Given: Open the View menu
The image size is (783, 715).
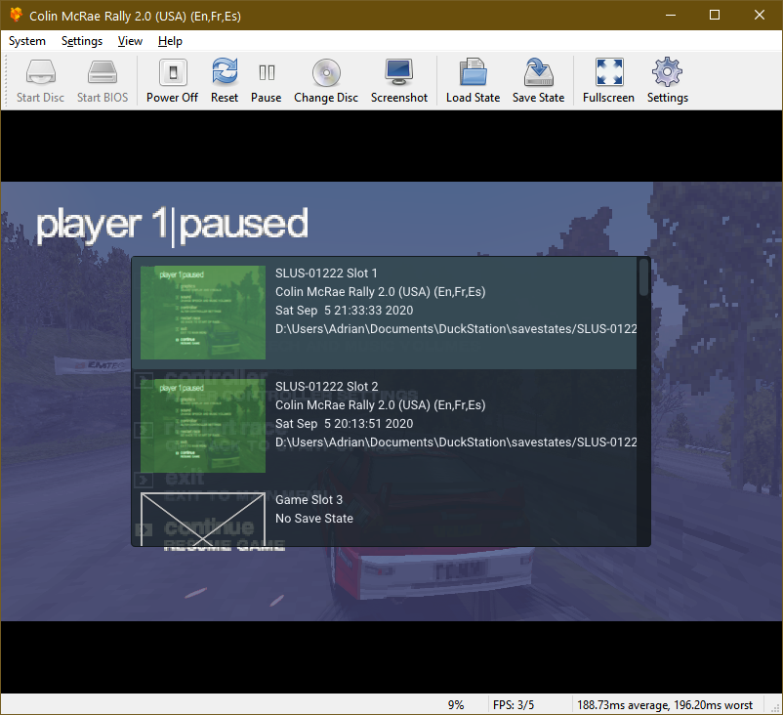Looking at the screenshot, I should (x=130, y=41).
